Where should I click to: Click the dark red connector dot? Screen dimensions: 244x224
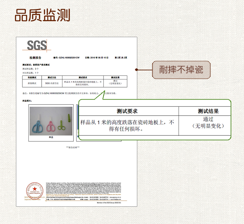(x=137, y=69)
